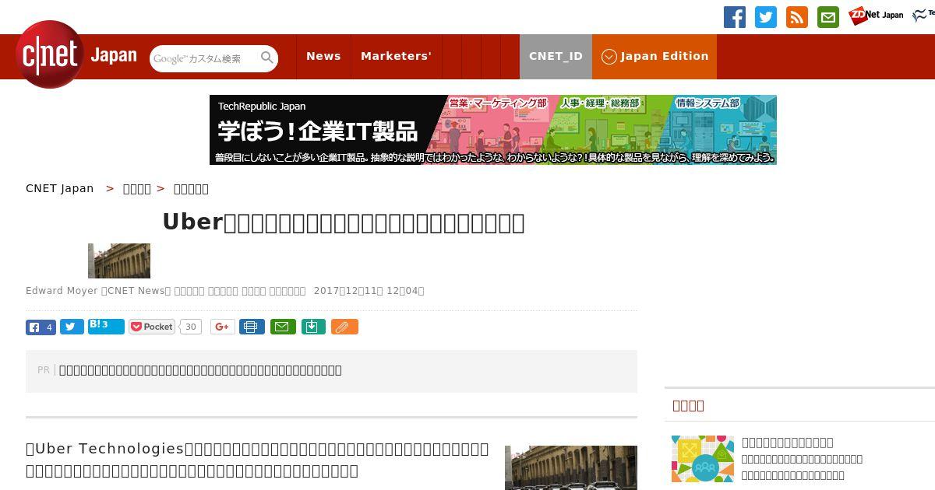Open the colorful sidebar feature thumbnail

click(x=703, y=459)
